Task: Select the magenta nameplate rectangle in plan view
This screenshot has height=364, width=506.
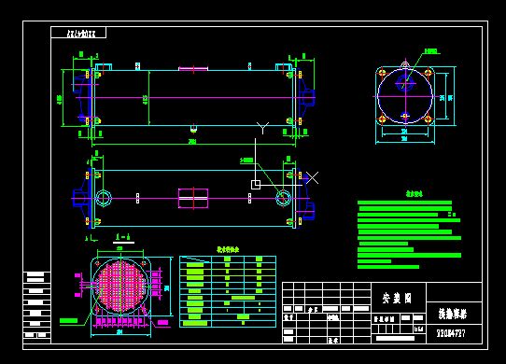Action: (x=193, y=199)
